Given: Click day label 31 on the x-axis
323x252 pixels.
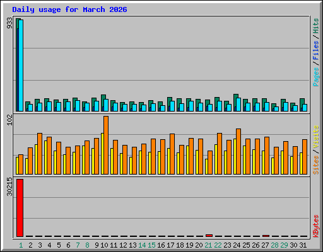Looking at the screenshot, I should (303, 245).
